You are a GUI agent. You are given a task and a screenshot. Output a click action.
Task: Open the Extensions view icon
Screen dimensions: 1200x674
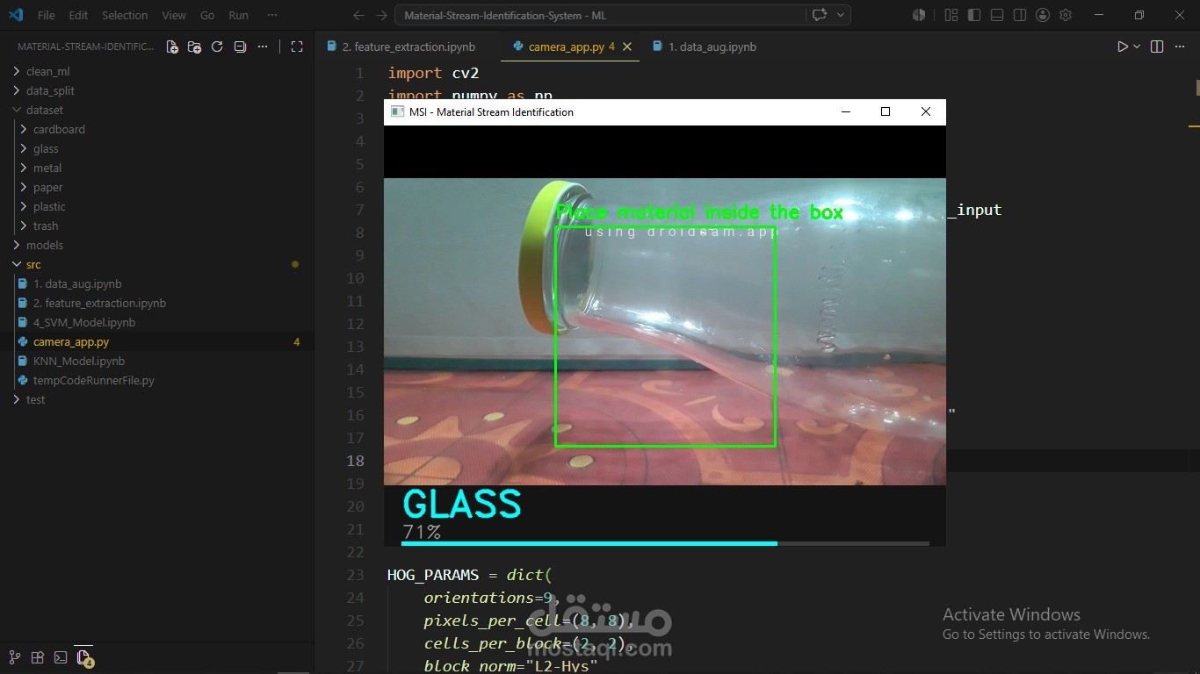(x=38, y=656)
